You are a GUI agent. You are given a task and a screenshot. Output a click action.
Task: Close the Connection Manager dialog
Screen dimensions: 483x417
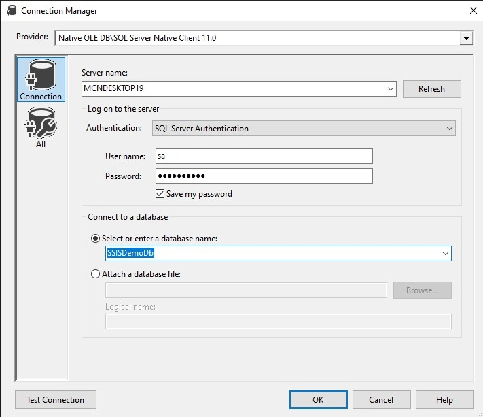473,10
